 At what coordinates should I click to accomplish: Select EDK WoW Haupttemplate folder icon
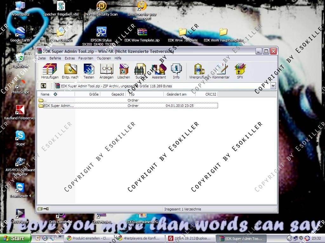click(223, 35)
